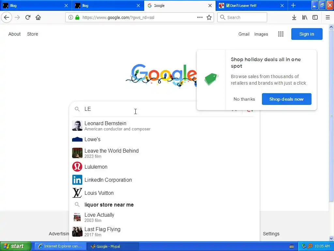Click the magnifier in Google search box
The image size is (334, 251).
(x=77, y=109)
